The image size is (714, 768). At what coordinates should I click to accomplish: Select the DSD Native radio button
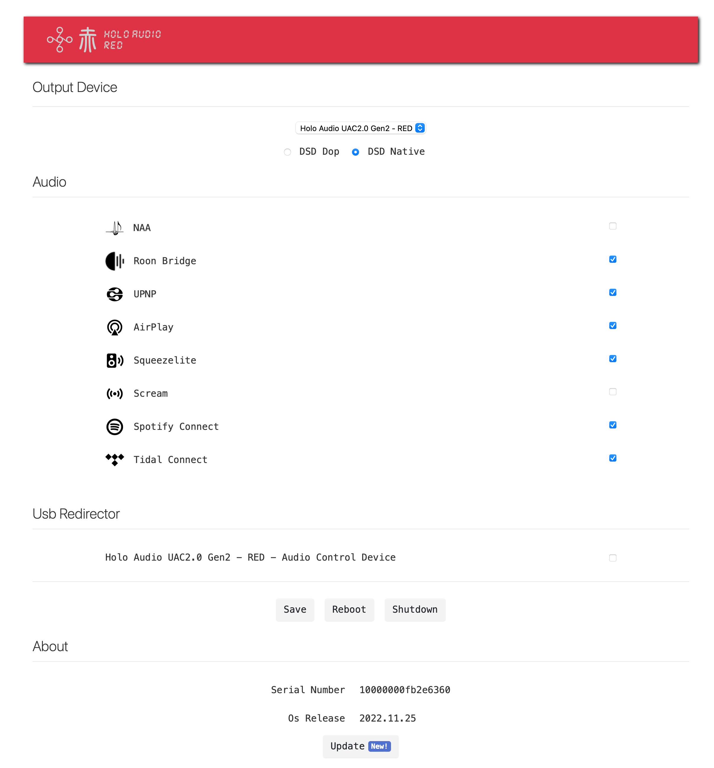pyautogui.click(x=355, y=152)
